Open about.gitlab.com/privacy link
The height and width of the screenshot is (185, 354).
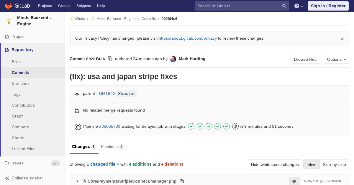pyautogui.click(x=188, y=38)
